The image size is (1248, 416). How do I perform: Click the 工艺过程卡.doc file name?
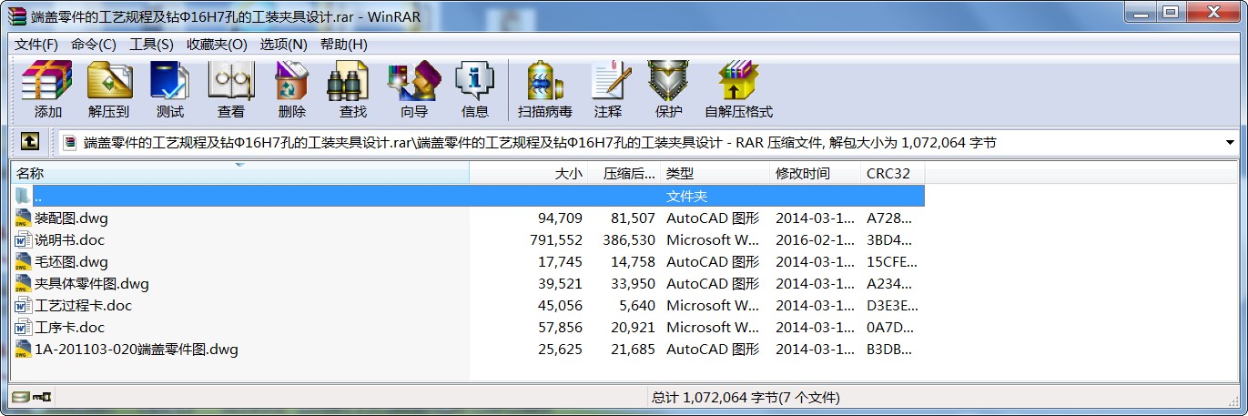83,305
